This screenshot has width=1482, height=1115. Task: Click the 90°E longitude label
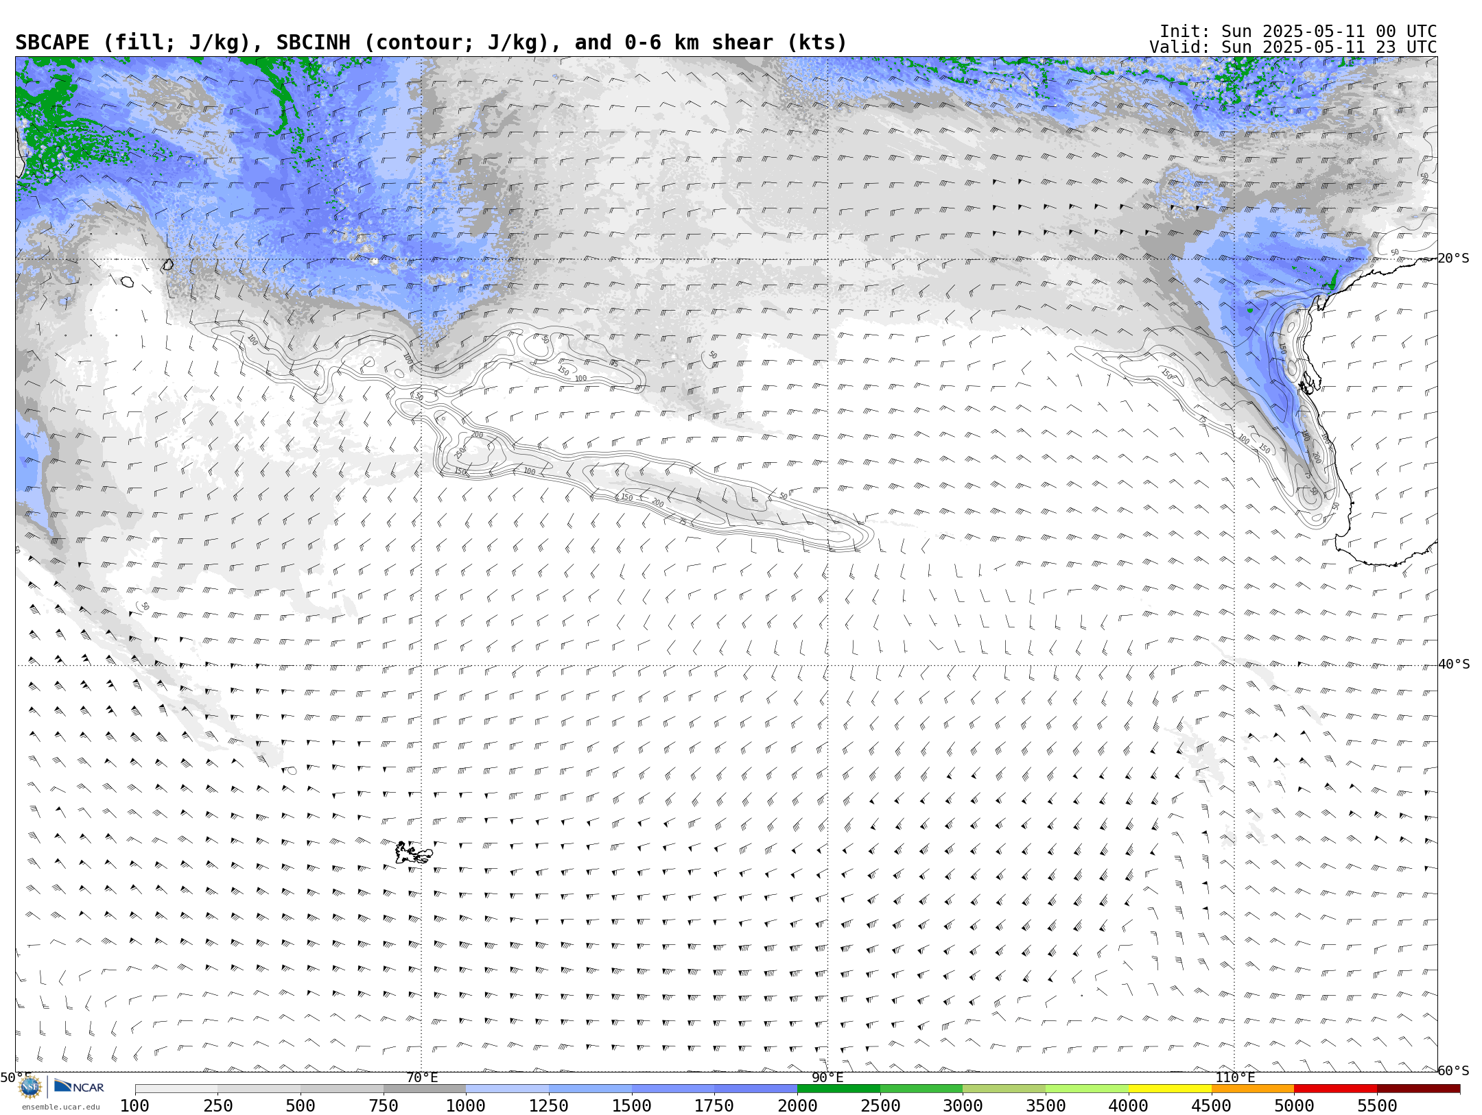point(827,1077)
